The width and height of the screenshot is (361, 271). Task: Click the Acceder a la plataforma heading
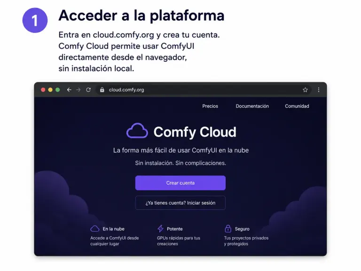coord(141,16)
